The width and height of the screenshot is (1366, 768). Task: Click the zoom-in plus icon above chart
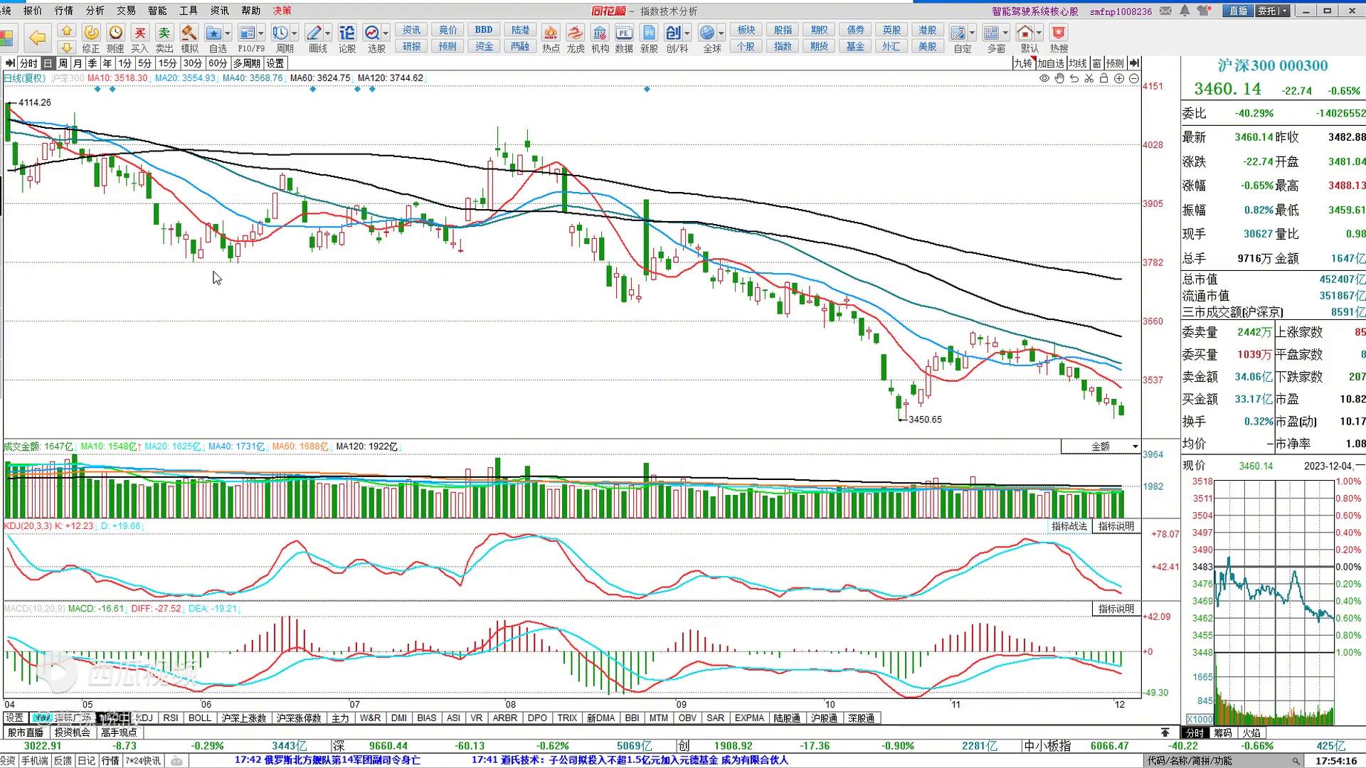pos(1119,78)
